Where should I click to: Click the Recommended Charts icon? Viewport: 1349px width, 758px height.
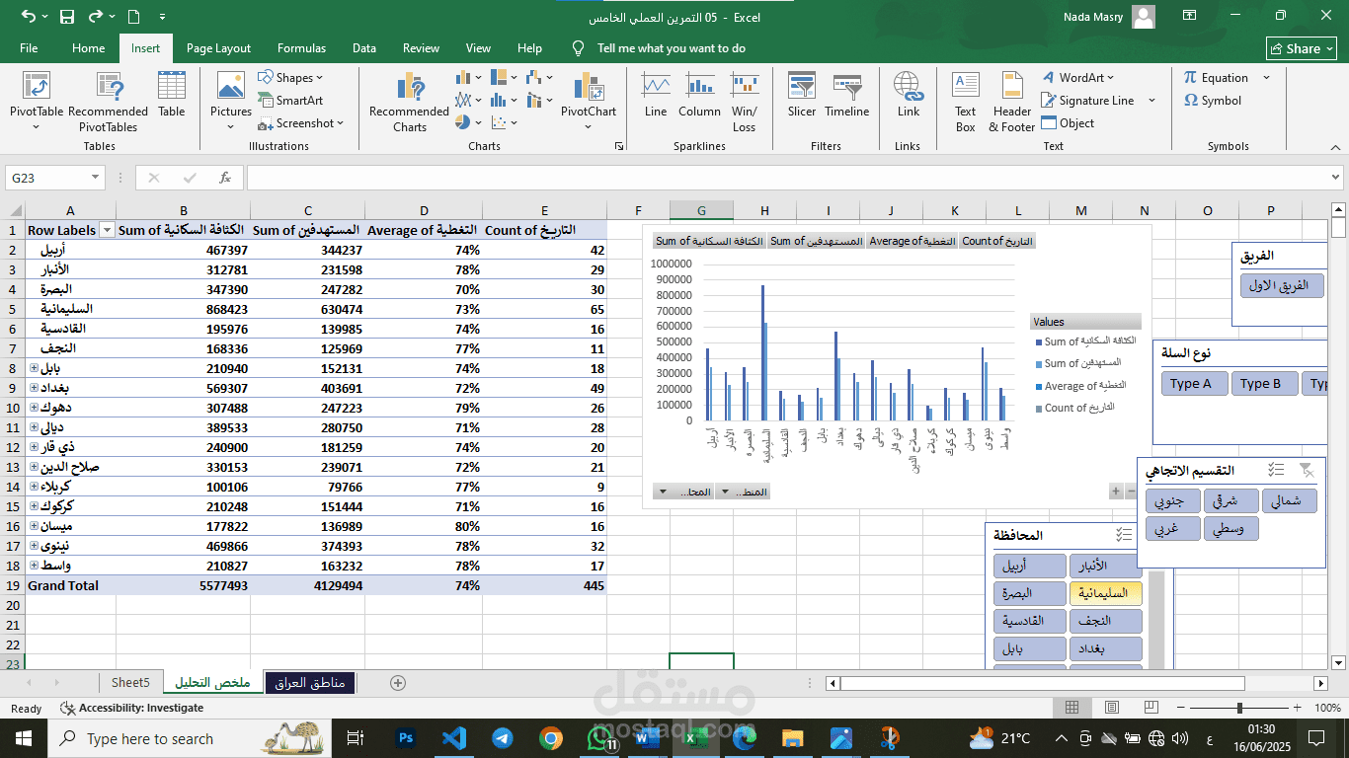[x=409, y=94]
